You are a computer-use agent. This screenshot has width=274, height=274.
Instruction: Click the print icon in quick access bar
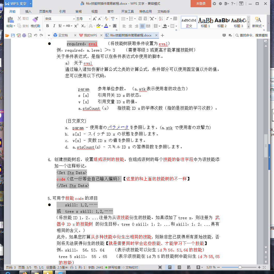(x=24, y=35)
